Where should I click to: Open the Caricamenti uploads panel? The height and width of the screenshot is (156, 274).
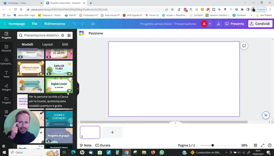click(6, 61)
